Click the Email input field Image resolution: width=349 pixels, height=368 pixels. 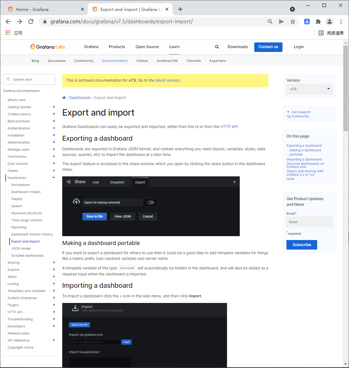pos(309,222)
